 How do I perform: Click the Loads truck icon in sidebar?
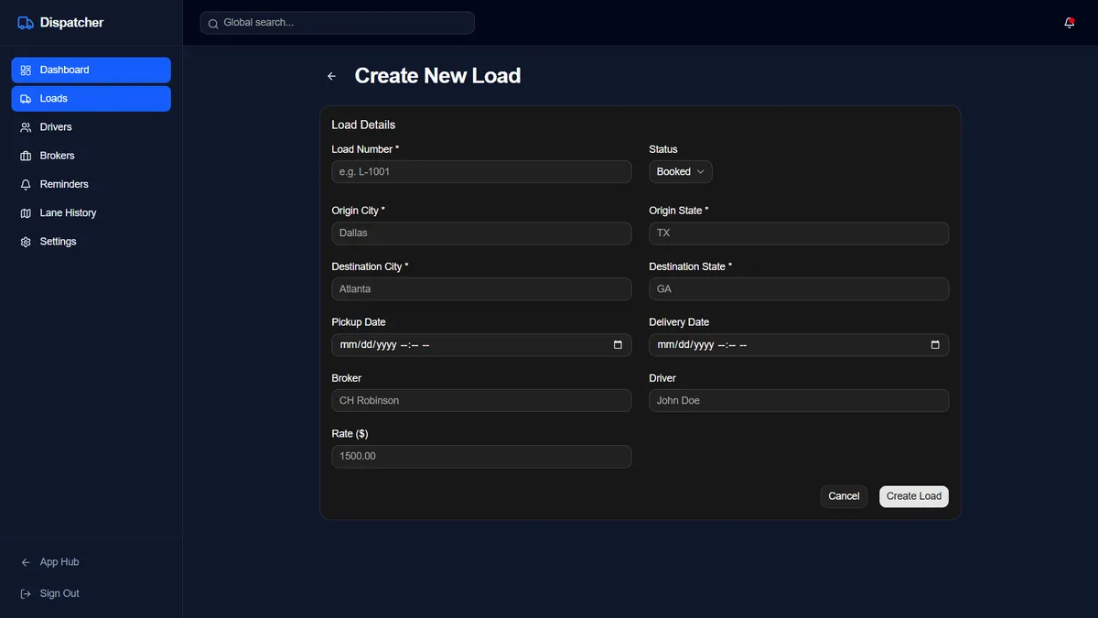point(26,99)
